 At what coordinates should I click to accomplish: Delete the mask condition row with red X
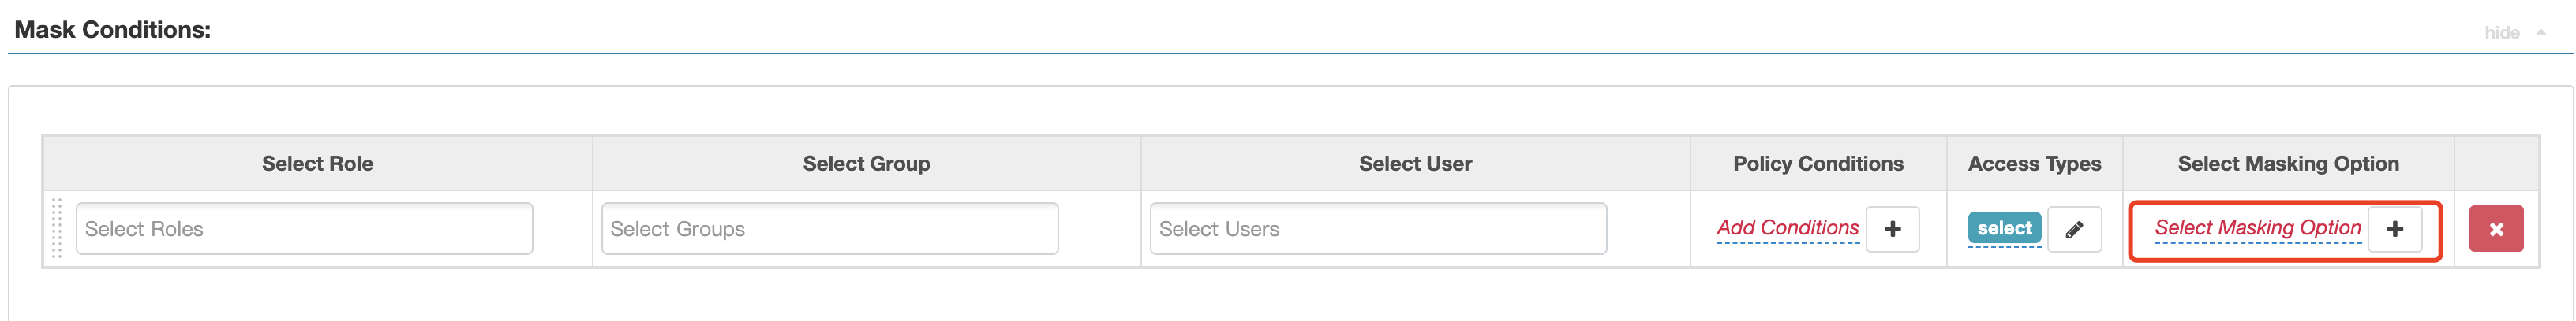(x=2496, y=229)
